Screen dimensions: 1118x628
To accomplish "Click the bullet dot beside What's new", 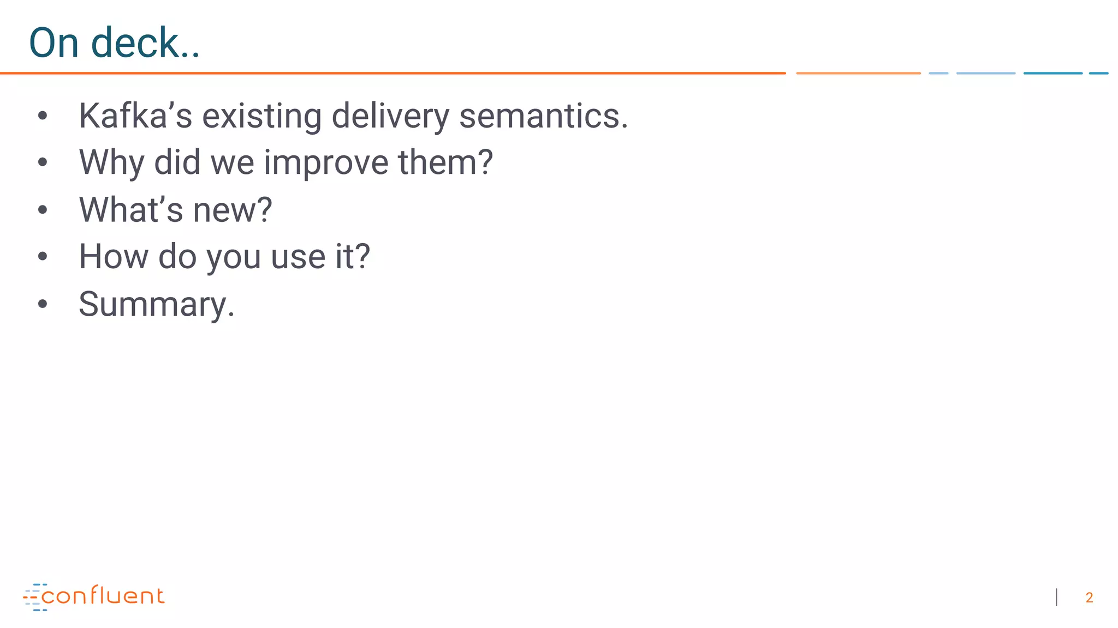I will click(x=43, y=210).
